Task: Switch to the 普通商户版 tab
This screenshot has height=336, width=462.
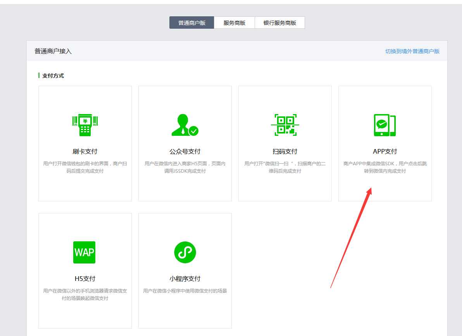Action: 191,23
